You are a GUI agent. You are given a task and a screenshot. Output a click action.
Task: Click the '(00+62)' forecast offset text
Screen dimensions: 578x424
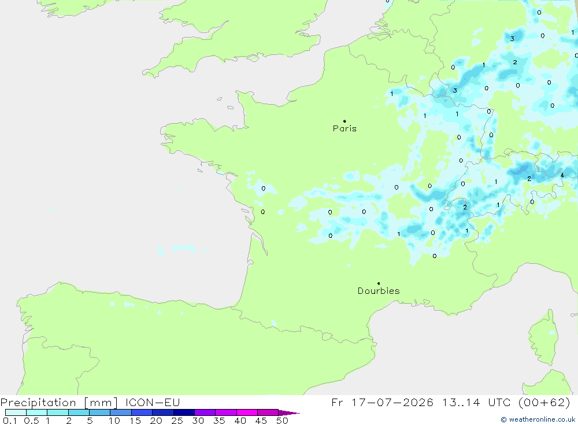click(544, 402)
